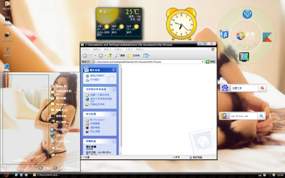The height and width of the screenshot is (178, 285).
Task: Go up one folder level
Action: click(110, 56)
